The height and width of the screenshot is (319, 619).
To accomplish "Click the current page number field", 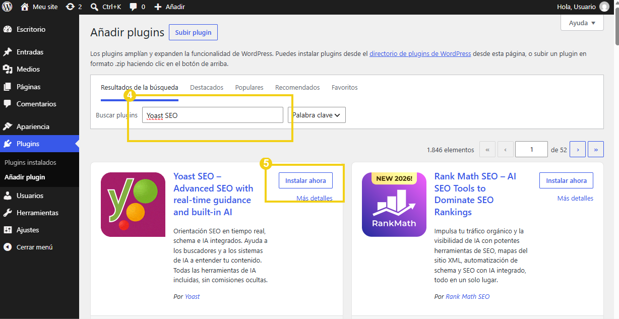I will coord(532,150).
